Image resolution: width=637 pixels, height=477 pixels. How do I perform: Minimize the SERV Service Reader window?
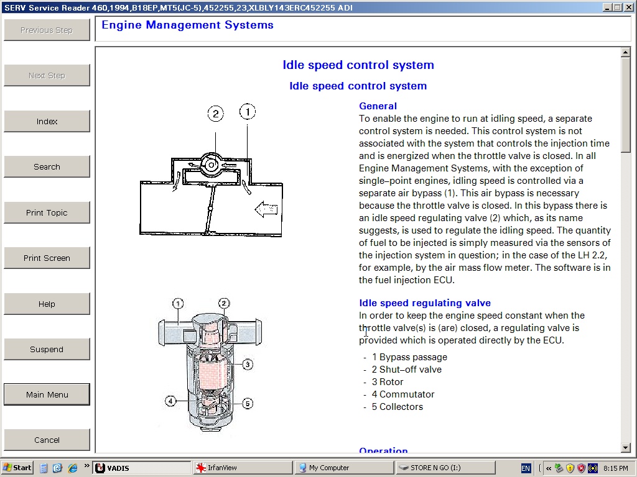coord(607,7)
